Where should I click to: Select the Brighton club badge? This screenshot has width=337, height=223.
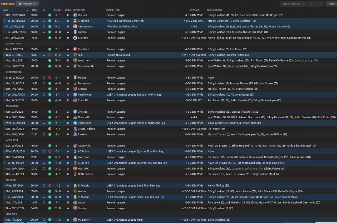[x=75, y=38]
